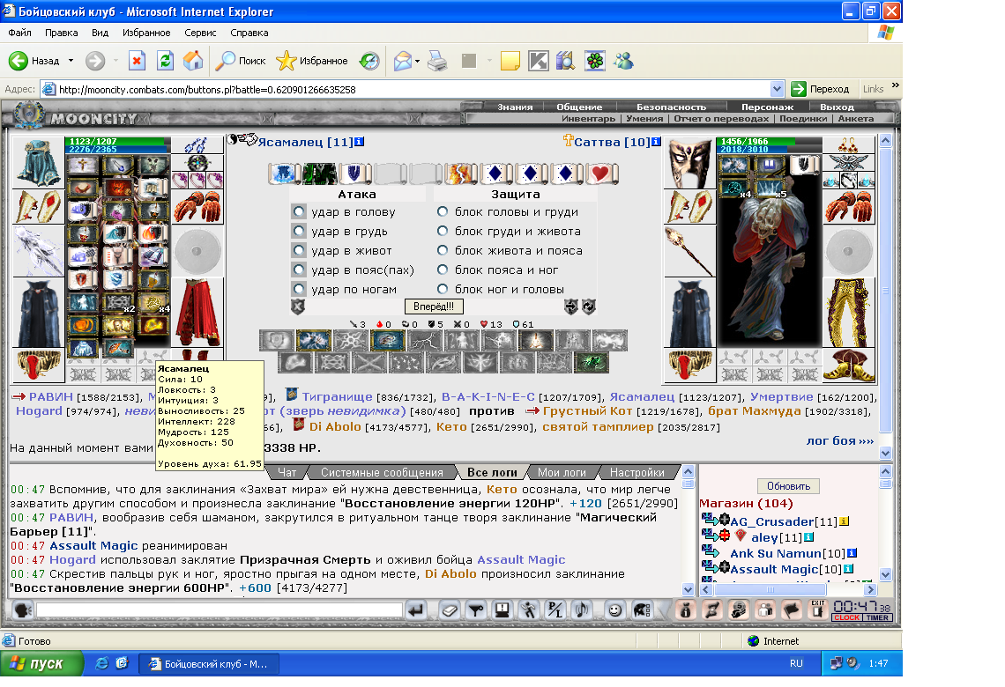Activate the praying figure technique

[x=537, y=340]
